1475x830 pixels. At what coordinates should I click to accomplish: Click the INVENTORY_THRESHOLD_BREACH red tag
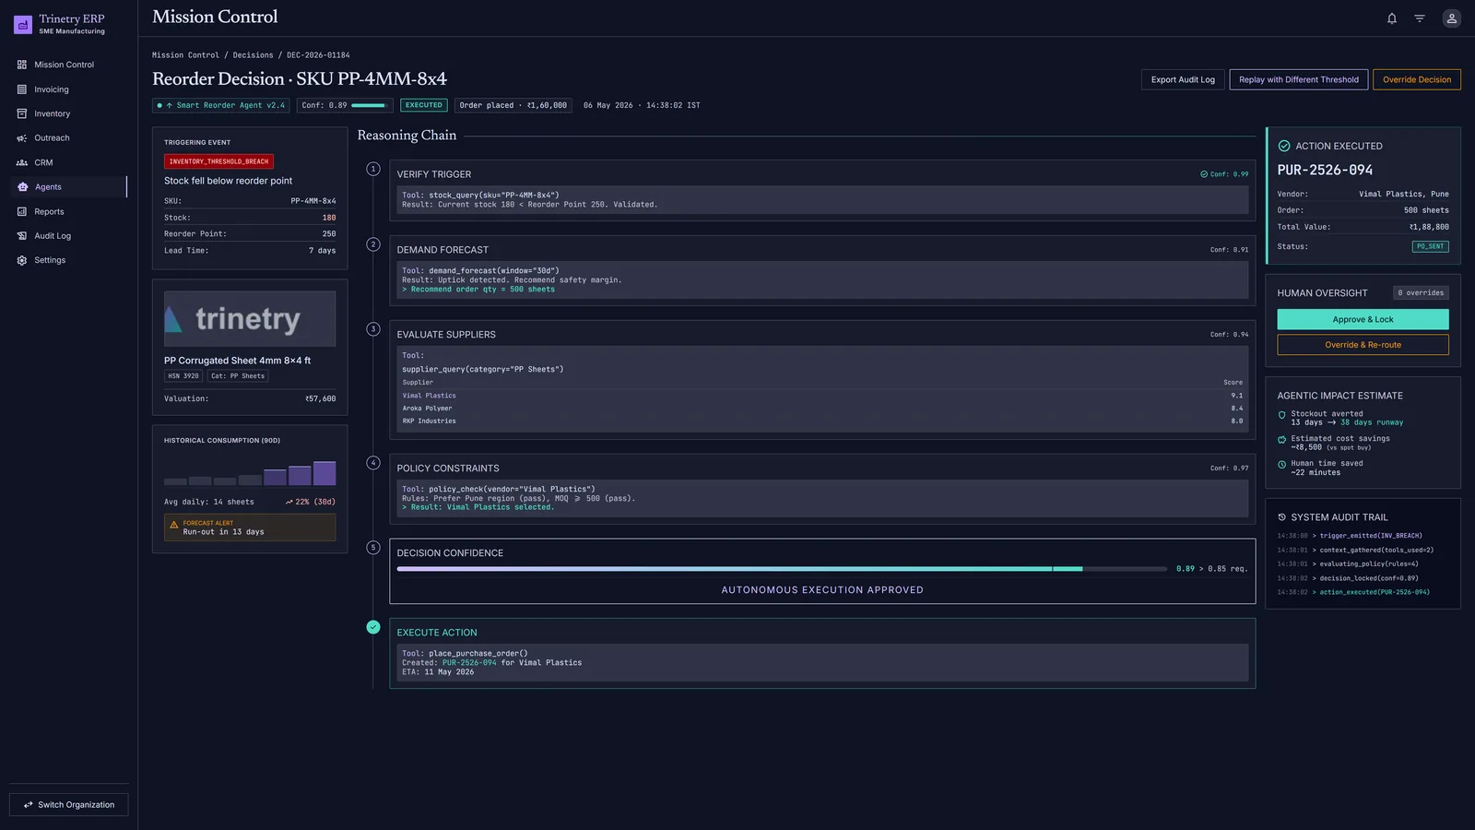(x=218, y=161)
